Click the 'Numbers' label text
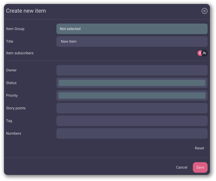216x181 pixels. 13,134
